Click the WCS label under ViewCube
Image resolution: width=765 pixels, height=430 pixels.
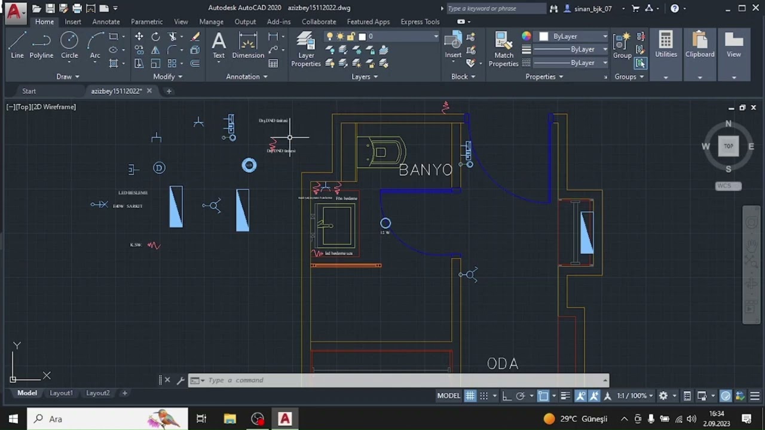click(728, 186)
